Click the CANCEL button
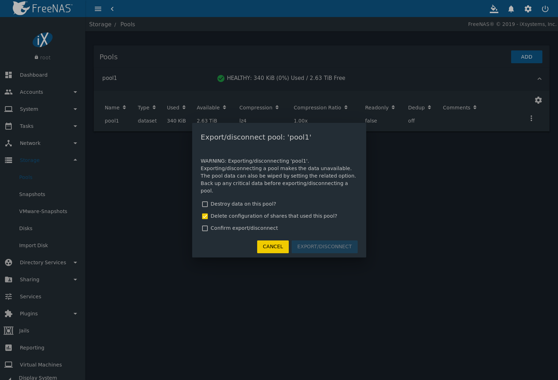 point(273,247)
